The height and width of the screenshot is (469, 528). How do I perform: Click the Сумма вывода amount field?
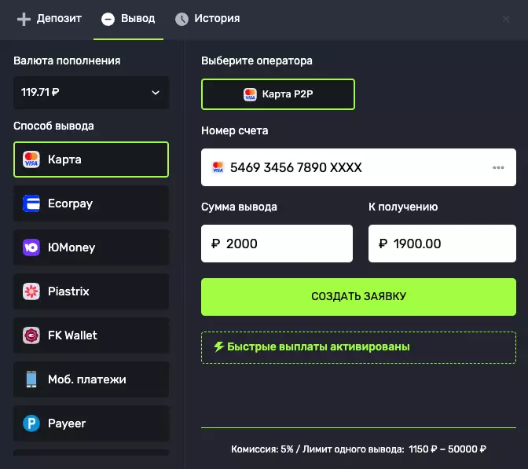coord(277,244)
